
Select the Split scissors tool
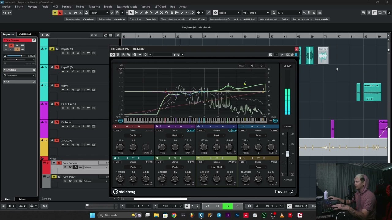tap(151, 13)
